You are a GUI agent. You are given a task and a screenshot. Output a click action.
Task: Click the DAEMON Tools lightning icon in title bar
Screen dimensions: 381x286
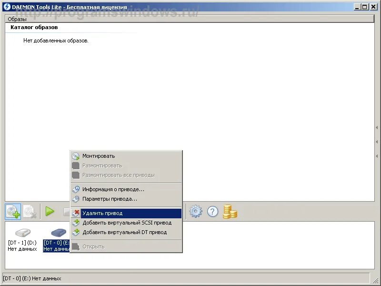7,7
